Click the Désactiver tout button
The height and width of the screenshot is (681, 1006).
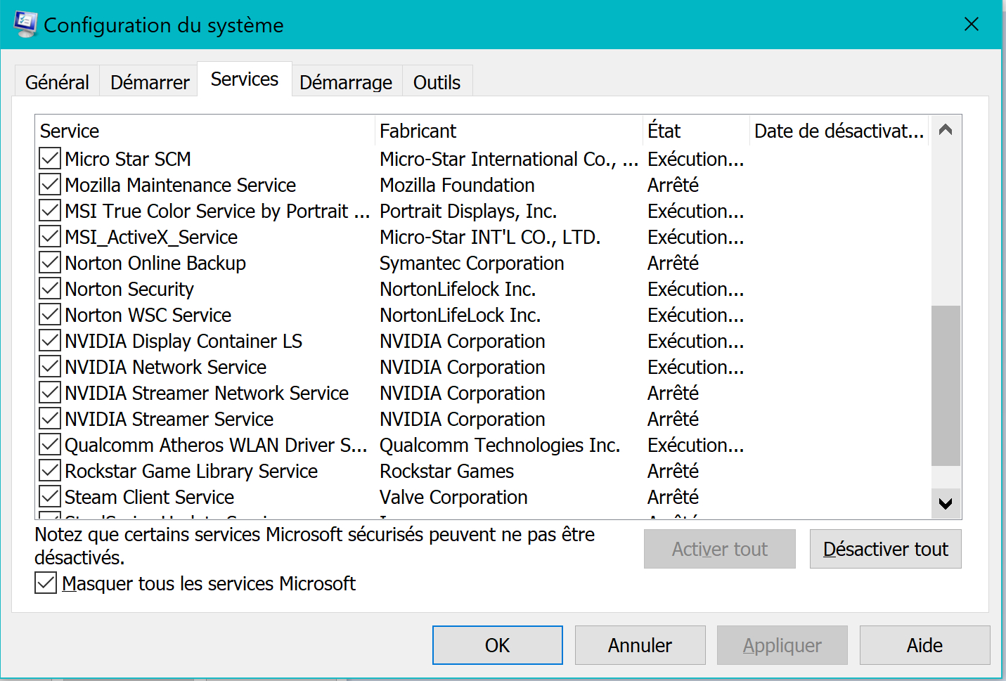pos(885,549)
